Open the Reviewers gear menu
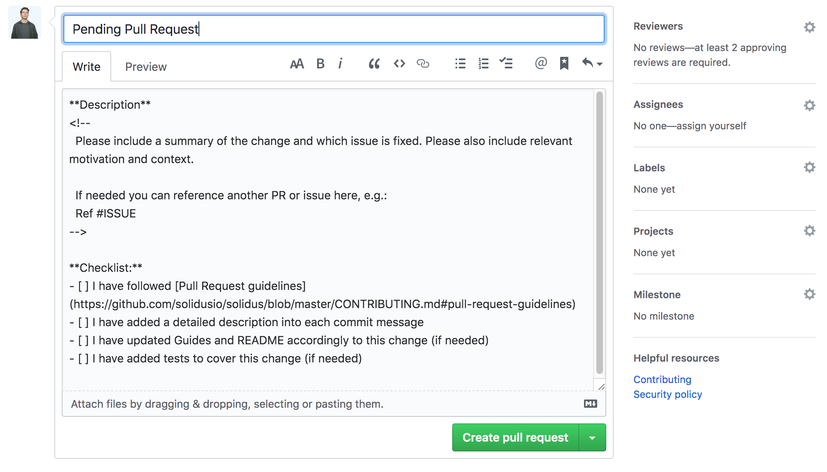The height and width of the screenshot is (472, 827). pos(809,27)
